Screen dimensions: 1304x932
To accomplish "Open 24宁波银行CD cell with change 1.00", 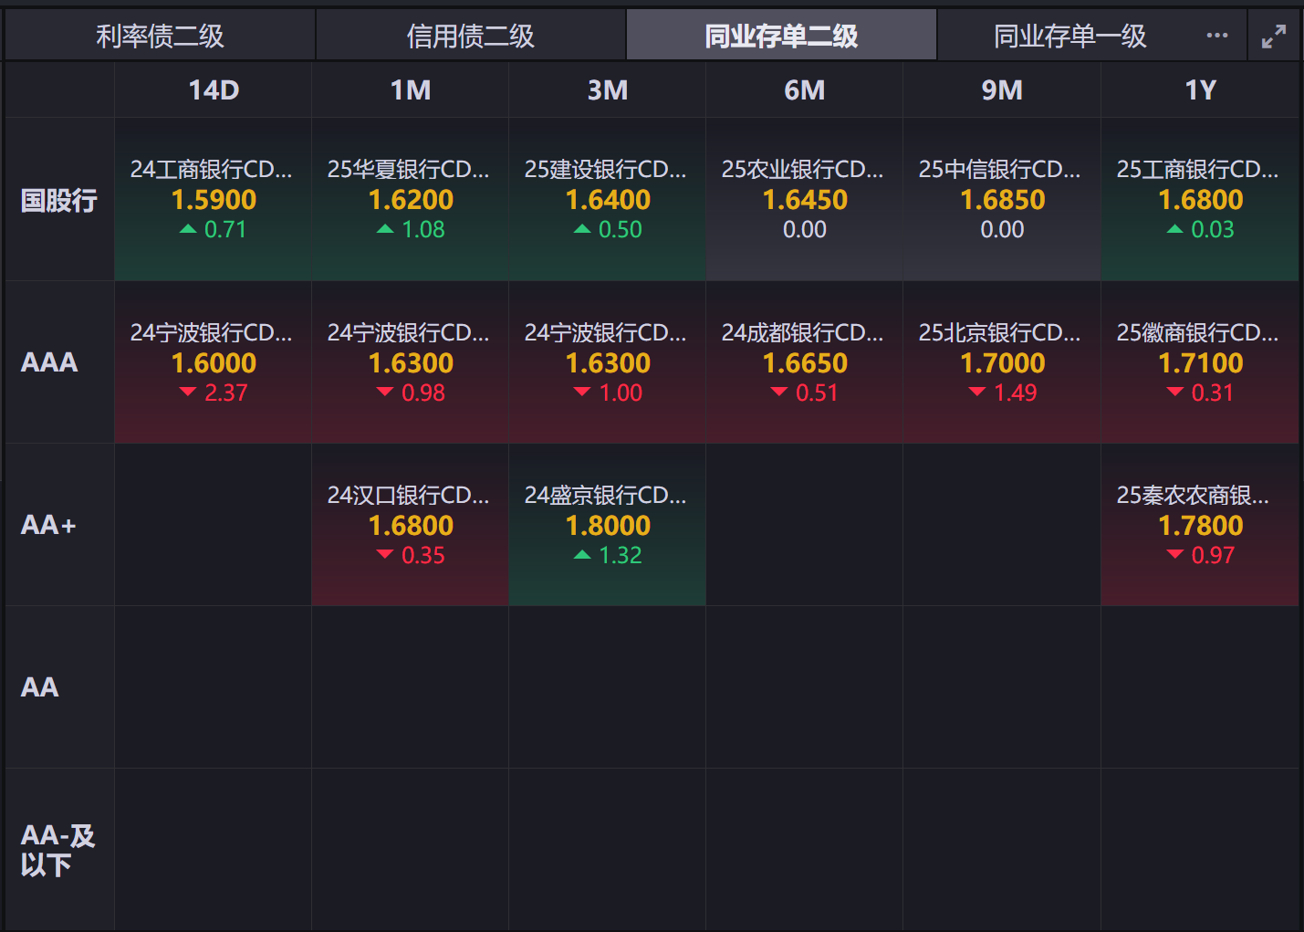I will coord(608,362).
